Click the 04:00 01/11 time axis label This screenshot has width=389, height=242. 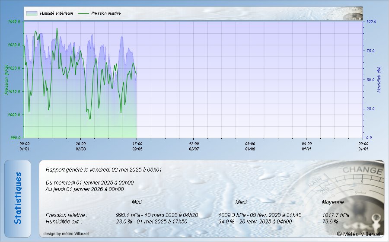pyautogui.click(x=306, y=146)
